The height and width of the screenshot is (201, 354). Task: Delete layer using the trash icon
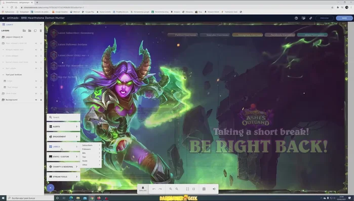(x=41, y=31)
